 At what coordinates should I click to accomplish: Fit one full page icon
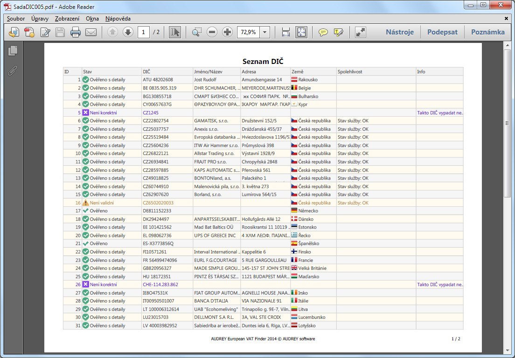(301, 32)
